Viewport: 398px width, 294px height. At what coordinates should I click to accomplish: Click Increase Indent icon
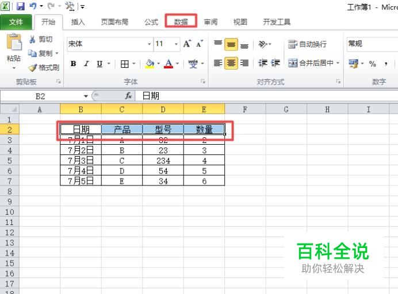point(275,63)
